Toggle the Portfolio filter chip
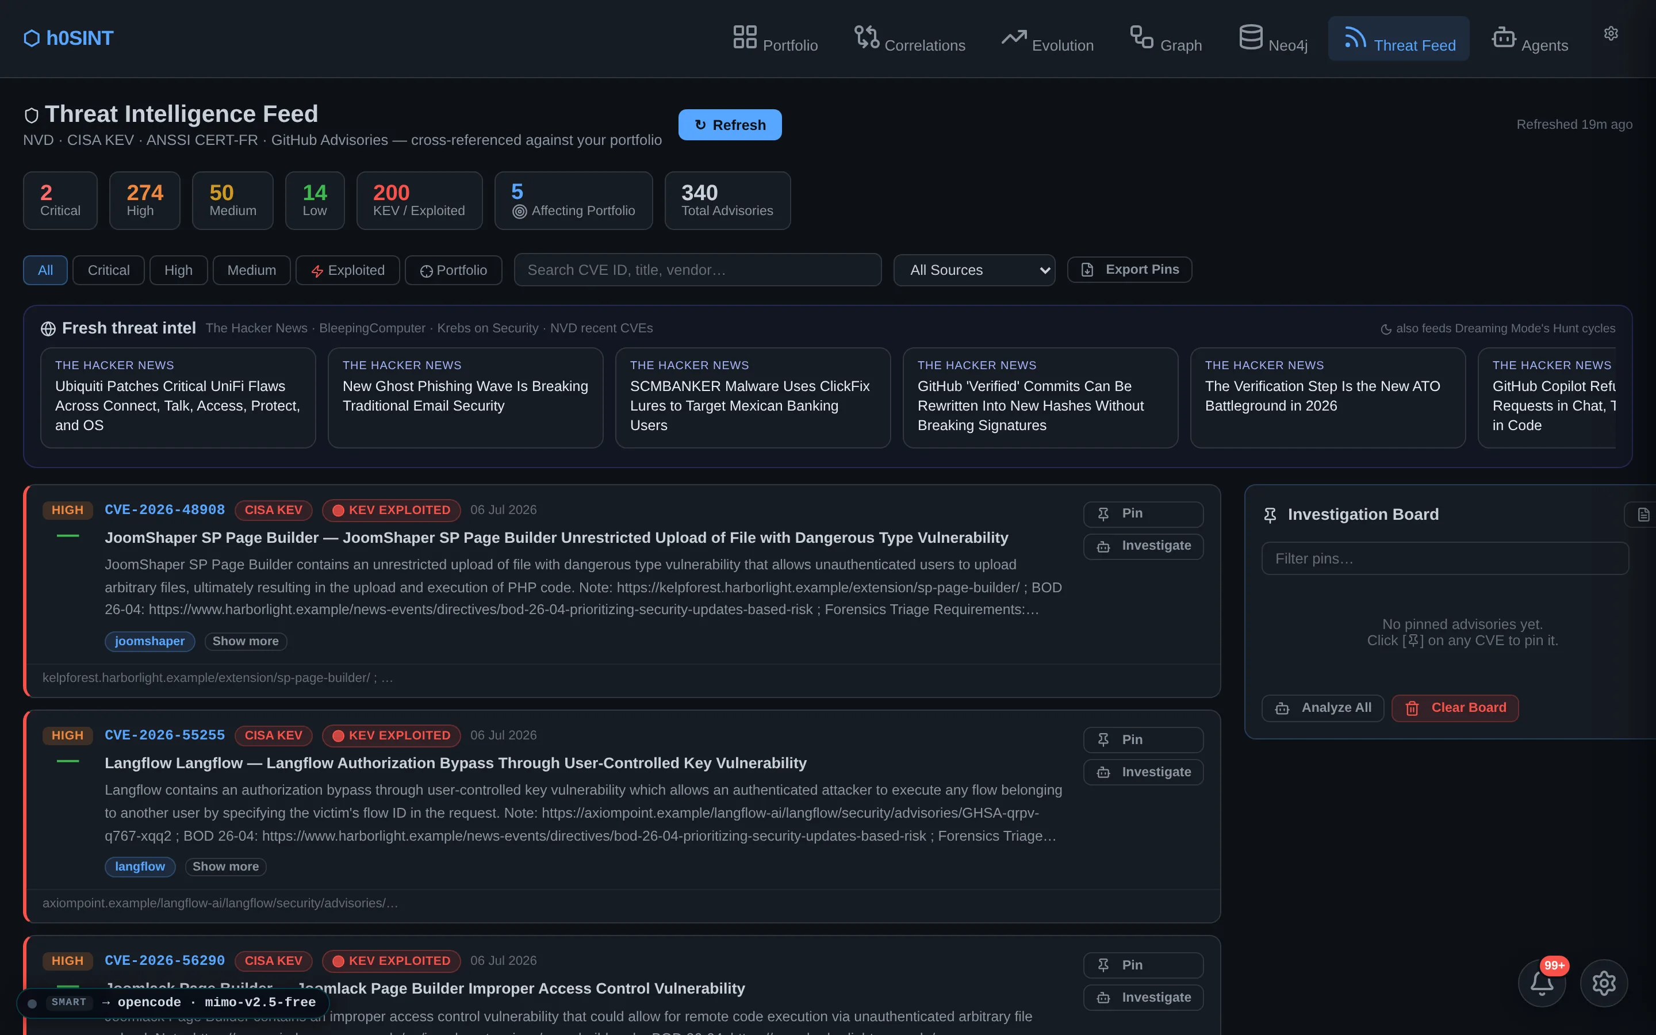This screenshot has height=1035, width=1656. click(x=453, y=270)
